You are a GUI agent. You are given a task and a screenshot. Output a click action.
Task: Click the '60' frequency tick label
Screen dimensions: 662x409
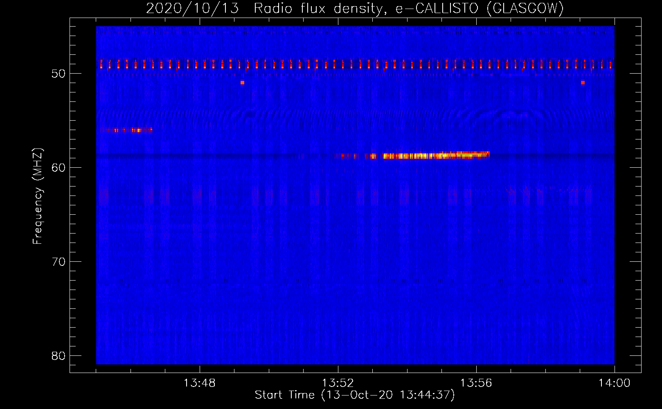click(59, 168)
